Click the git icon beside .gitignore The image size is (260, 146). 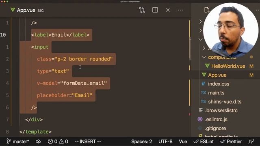point(200,128)
